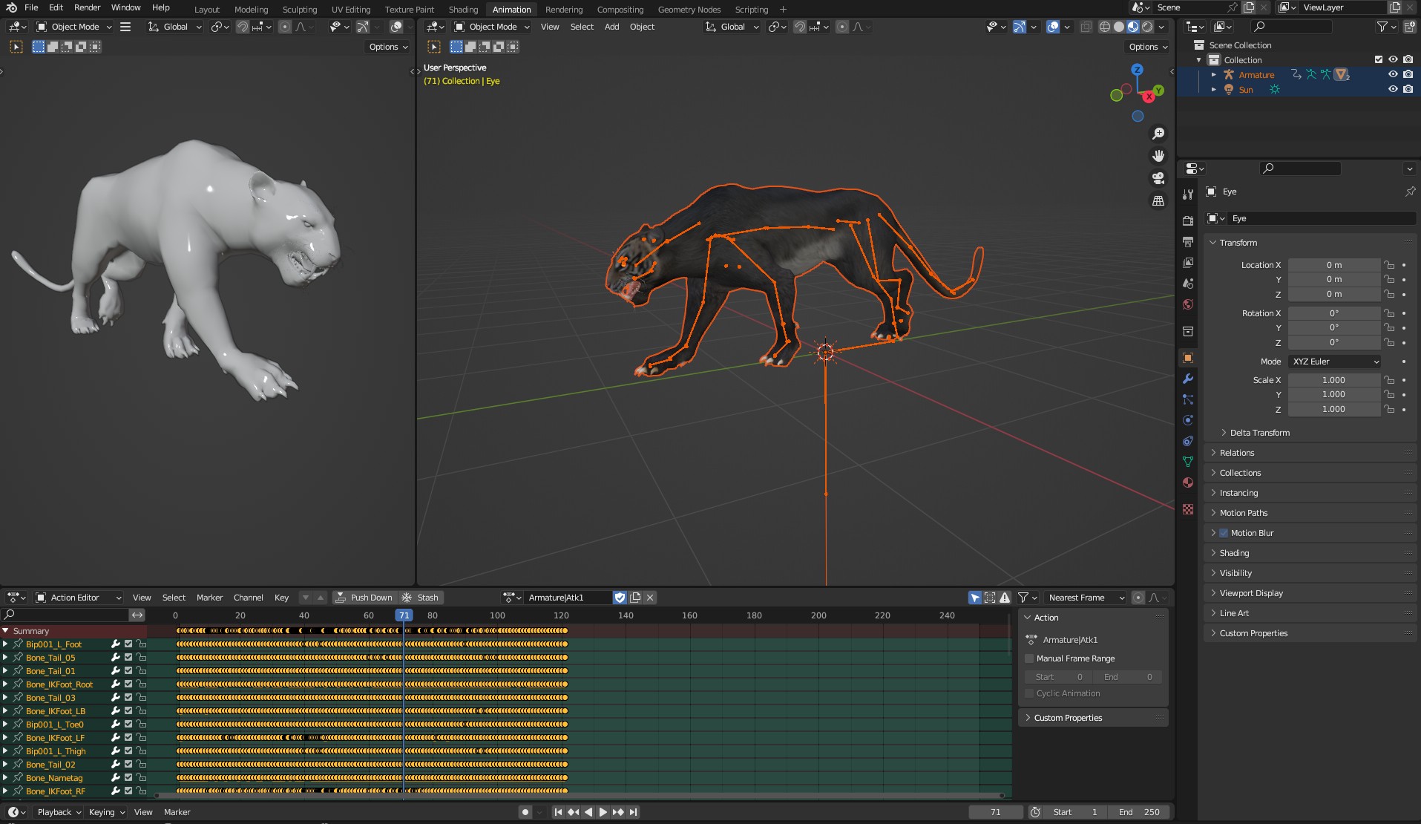Jump to the end frame button
This screenshot has width=1421, height=824.
634,812
